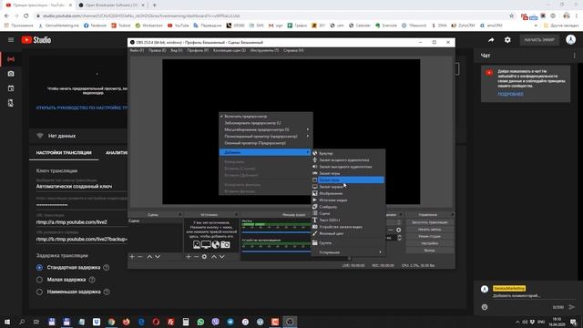Open Настройки in OBS controls
Image resolution: width=583 pixels, height=328 pixels.
(x=429, y=243)
